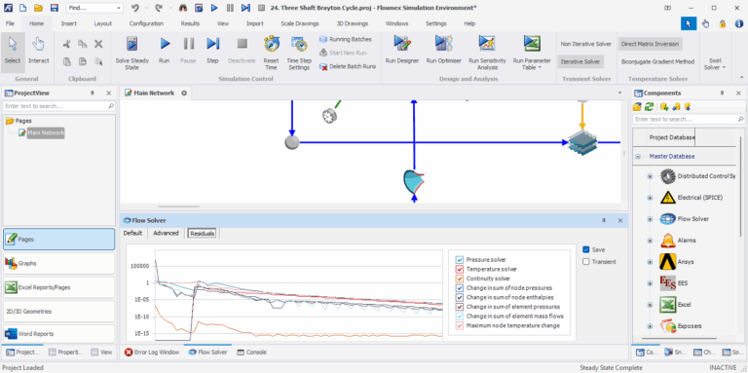
Task: Launch the Run Optimiser tool
Action: tap(444, 51)
